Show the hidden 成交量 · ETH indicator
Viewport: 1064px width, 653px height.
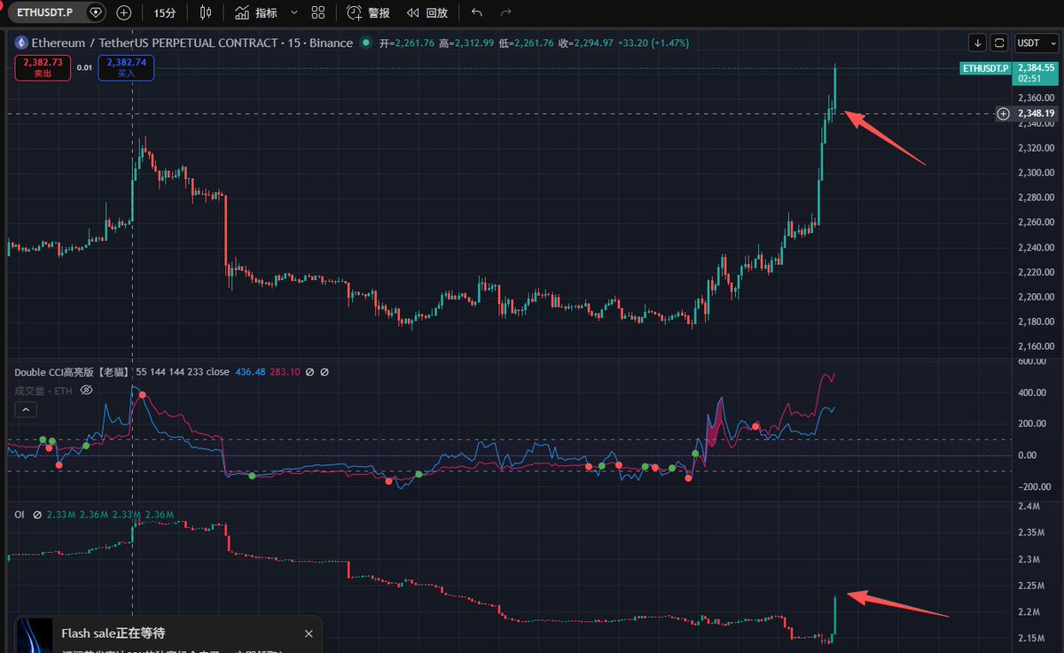[87, 390]
